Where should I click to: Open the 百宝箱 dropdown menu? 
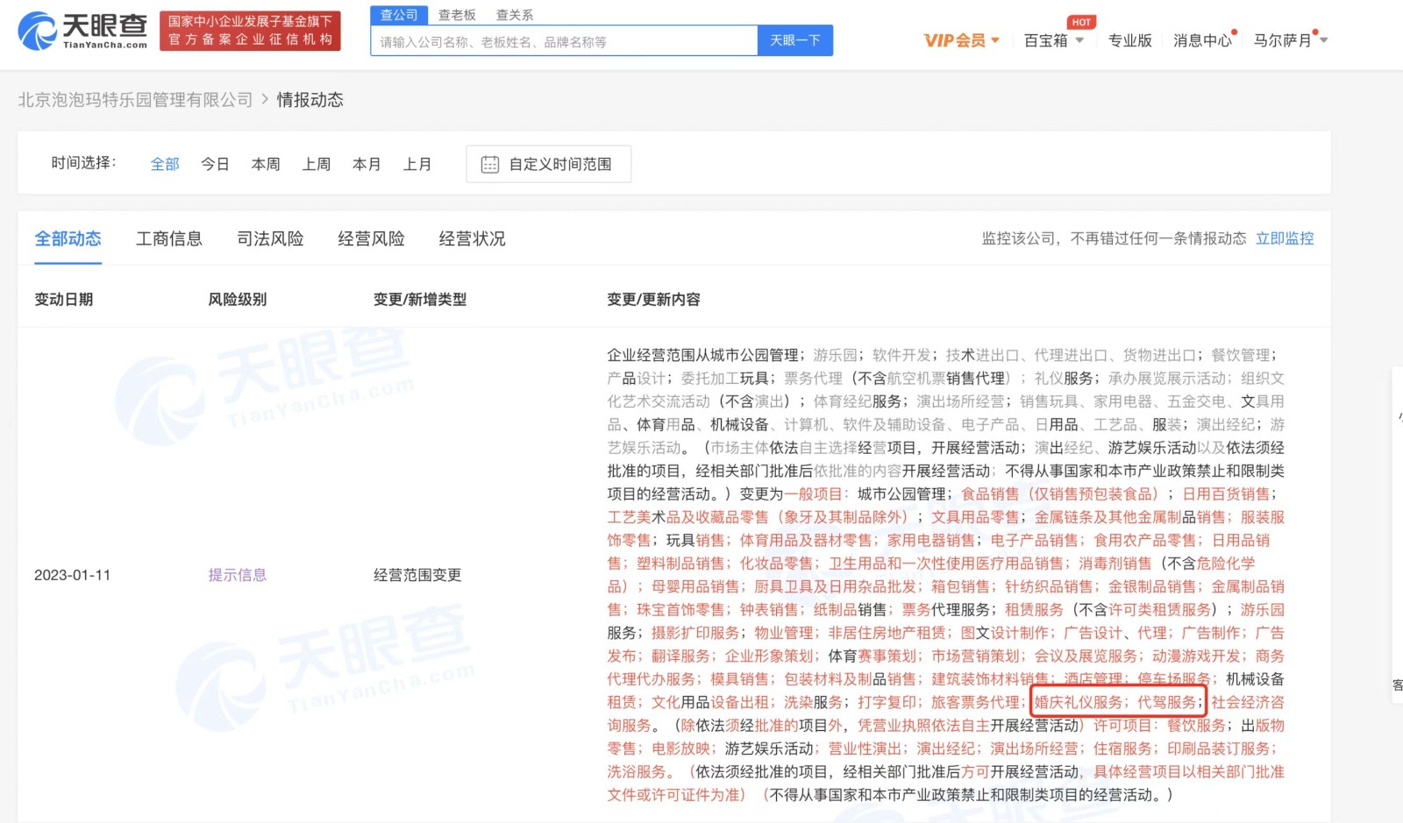point(1054,40)
